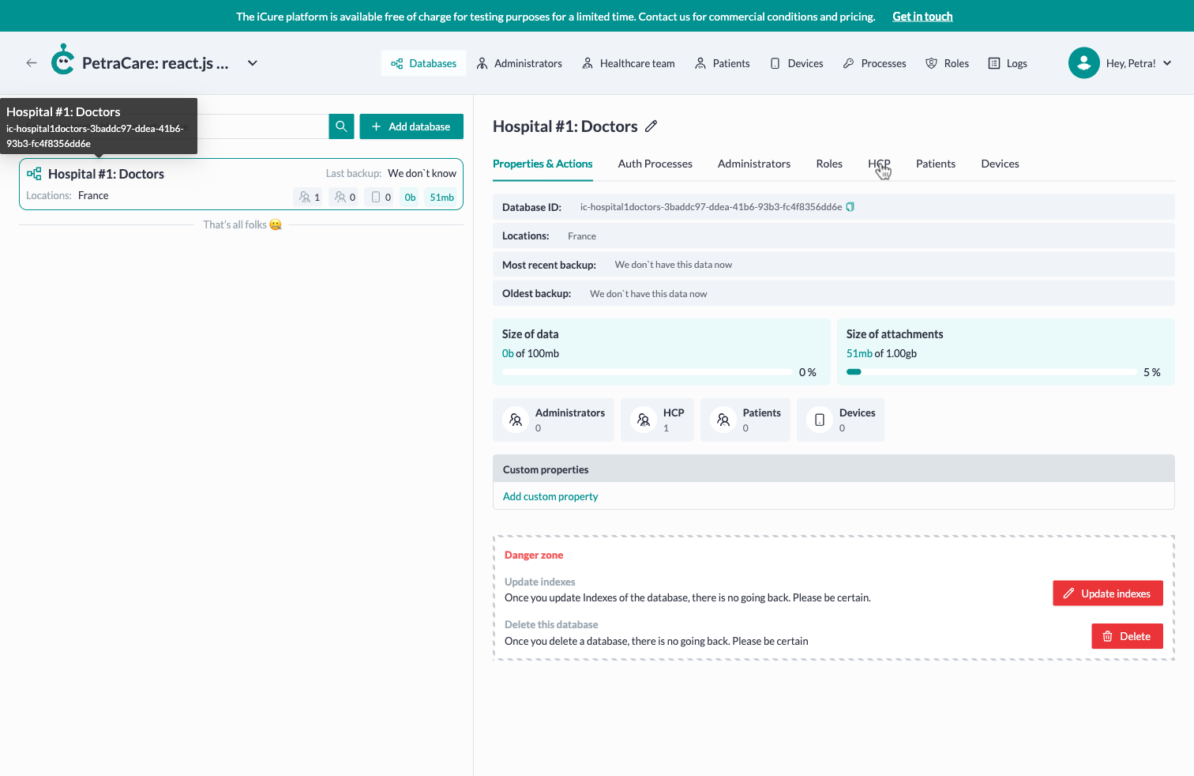
Task: Click the 51mb attachments badge on card
Action: [442, 198]
